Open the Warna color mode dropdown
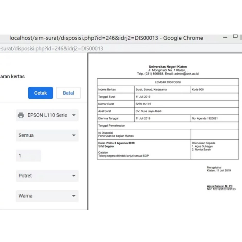242x242 pixels. (x=47, y=196)
